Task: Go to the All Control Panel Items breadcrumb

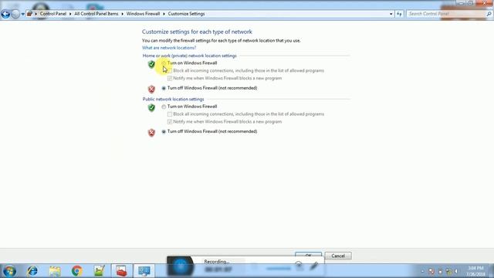Action: [x=96, y=14]
